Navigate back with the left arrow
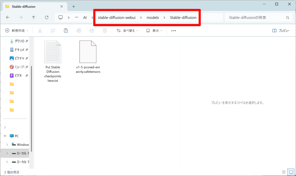The image size is (296, 176). pyautogui.click(x=8, y=17)
